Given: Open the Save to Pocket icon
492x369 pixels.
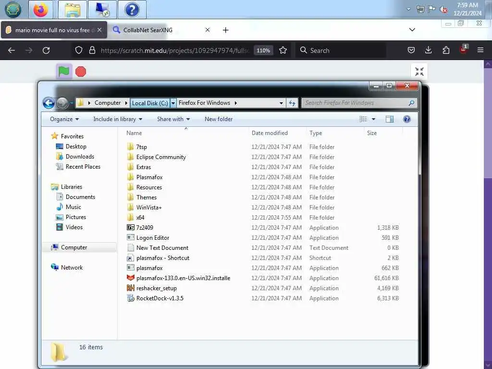Looking at the screenshot, I should click(x=411, y=50).
